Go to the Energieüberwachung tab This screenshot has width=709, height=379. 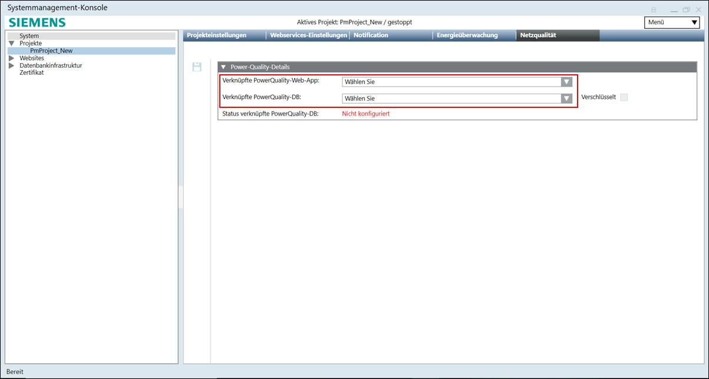pyautogui.click(x=467, y=35)
